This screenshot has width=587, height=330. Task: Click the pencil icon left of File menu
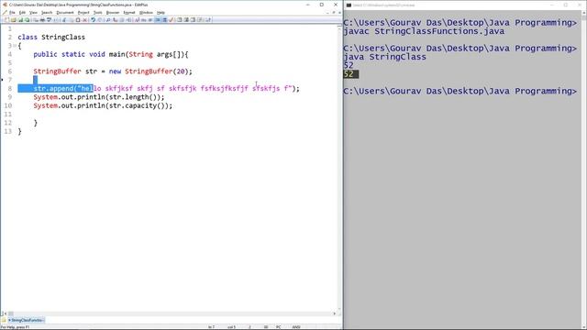(x=5, y=12)
